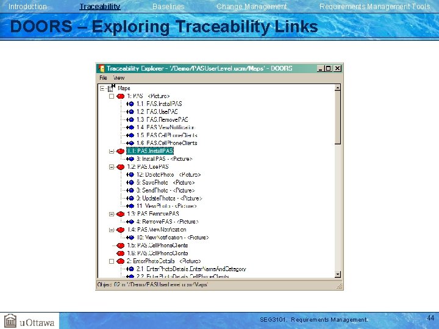Click blue link icon of 2.1 EnterNameAndCategory
The image size is (439, 329).
tap(130, 269)
